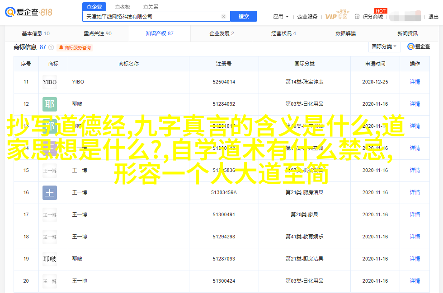Open the VIP专区 link
This screenshot has height=293, width=443.
[336, 17]
